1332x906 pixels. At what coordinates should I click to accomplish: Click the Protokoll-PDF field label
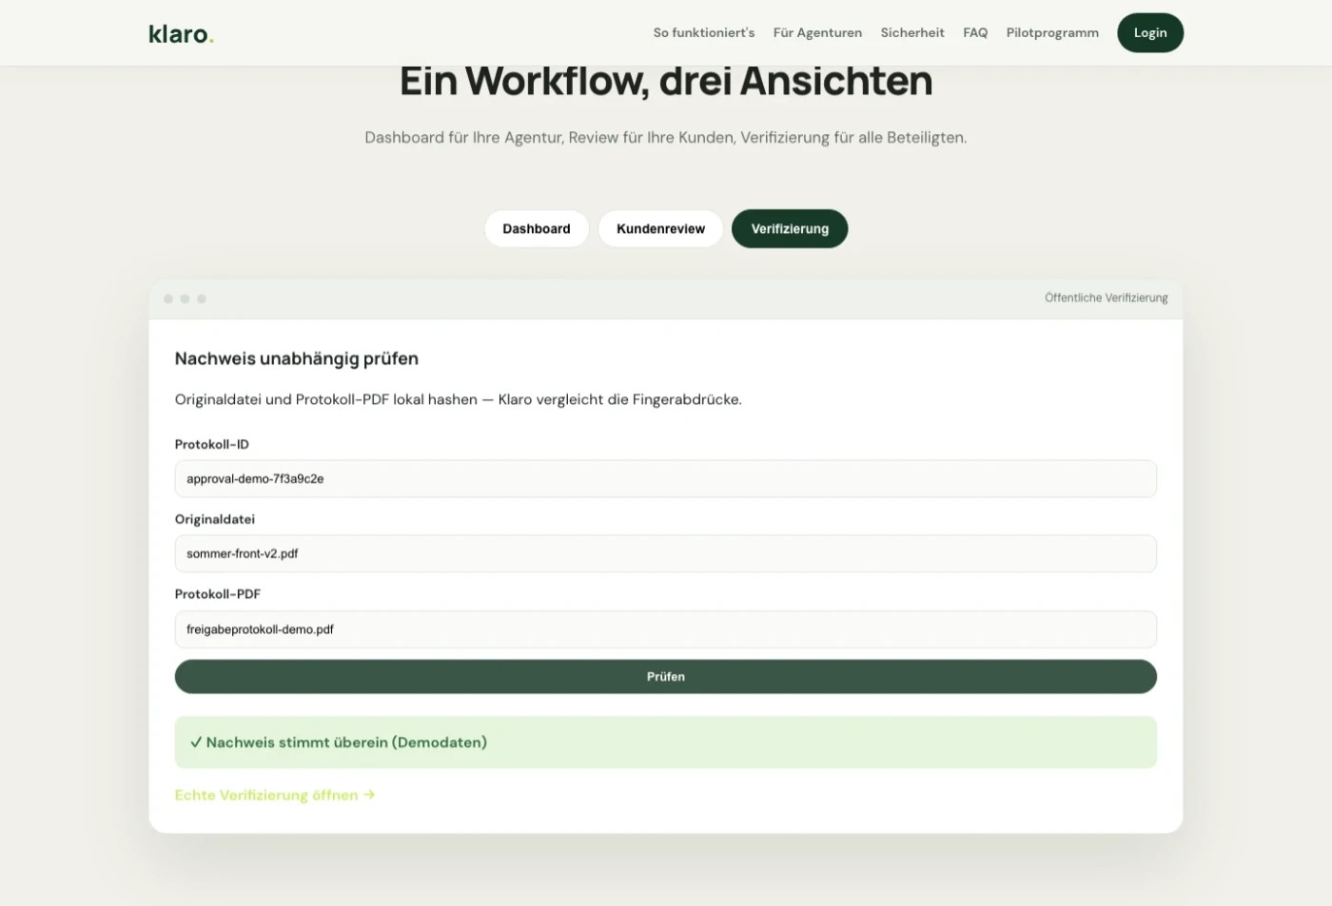coord(218,594)
